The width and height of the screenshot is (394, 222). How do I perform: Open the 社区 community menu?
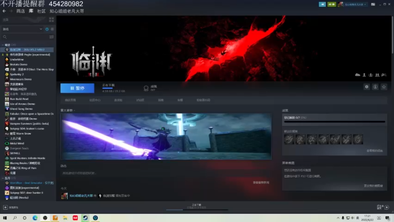click(41, 11)
